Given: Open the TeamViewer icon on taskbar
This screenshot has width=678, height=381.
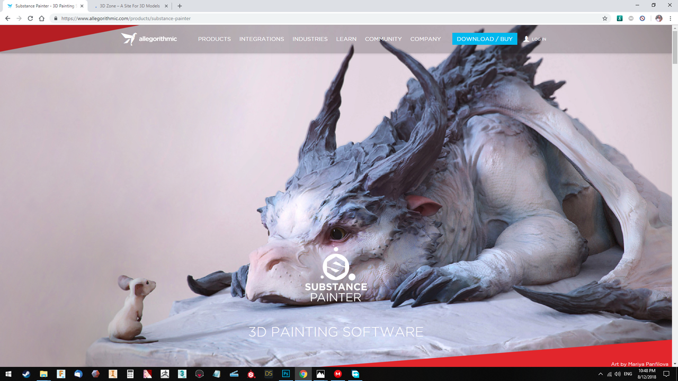Looking at the screenshot, I should click(x=355, y=374).
